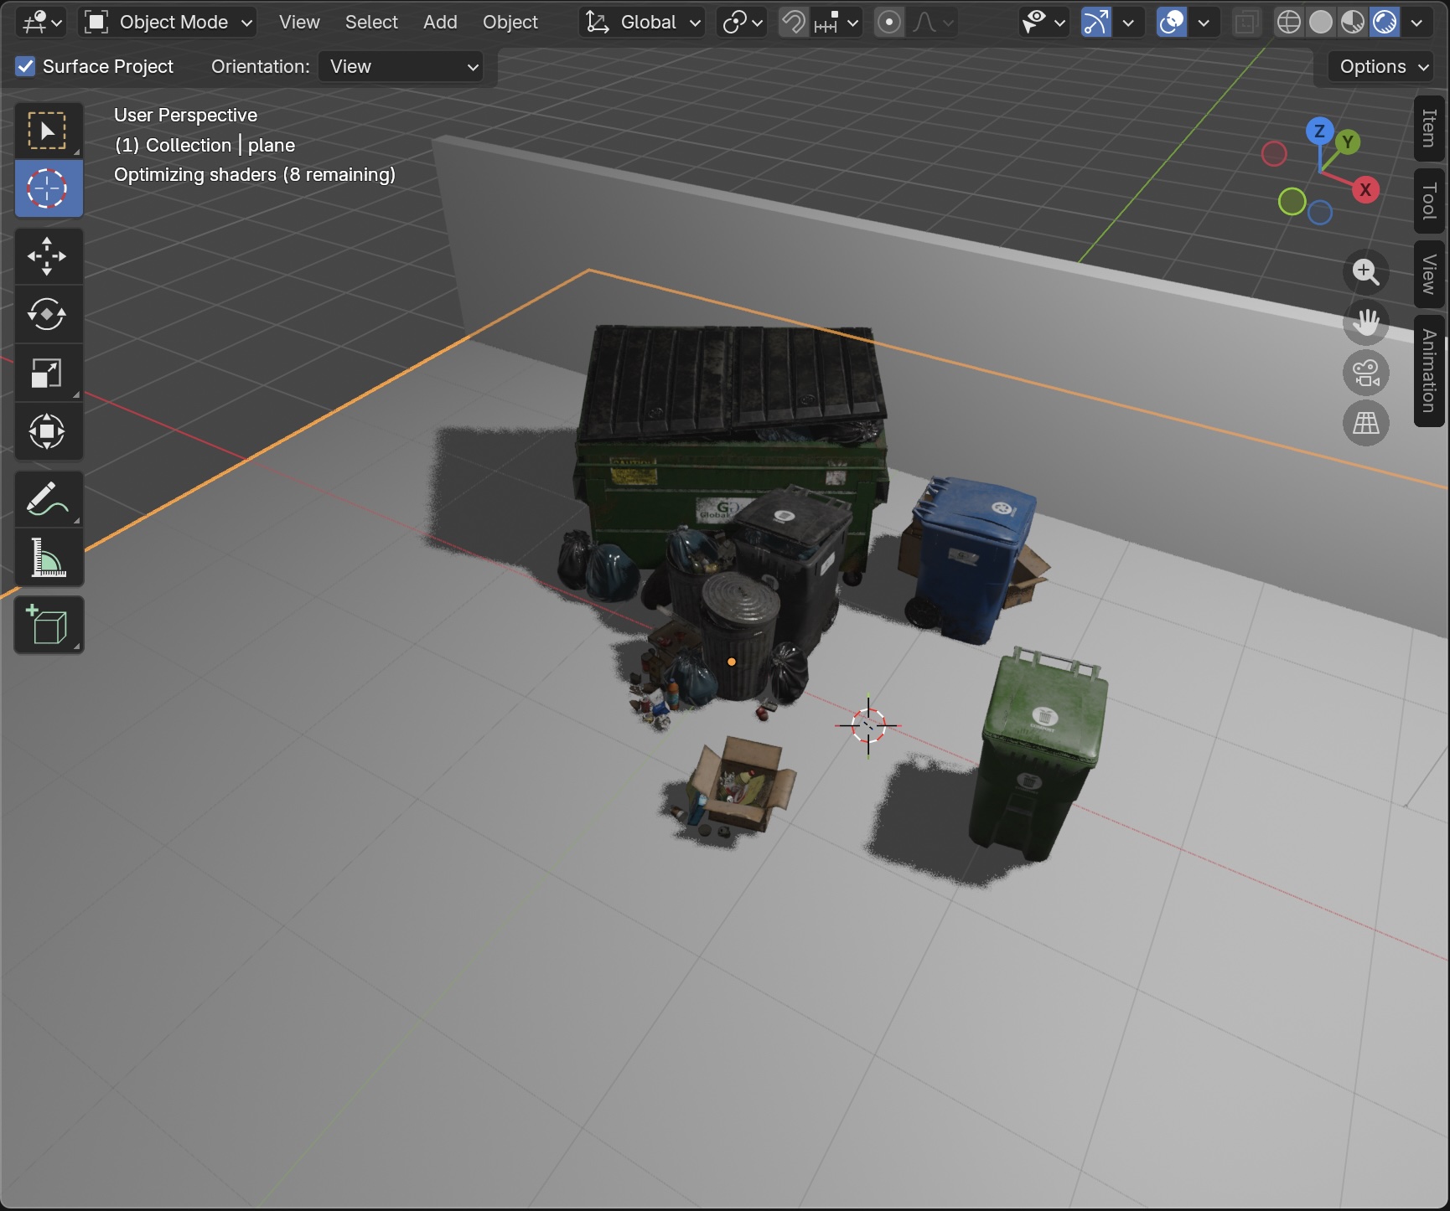Open the viewport shading options dropdown
This screenshot has height=1211, width=1450.
(1417, 23)
